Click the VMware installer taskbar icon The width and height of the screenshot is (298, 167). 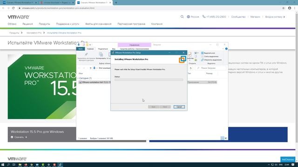(x=60, y=165)
